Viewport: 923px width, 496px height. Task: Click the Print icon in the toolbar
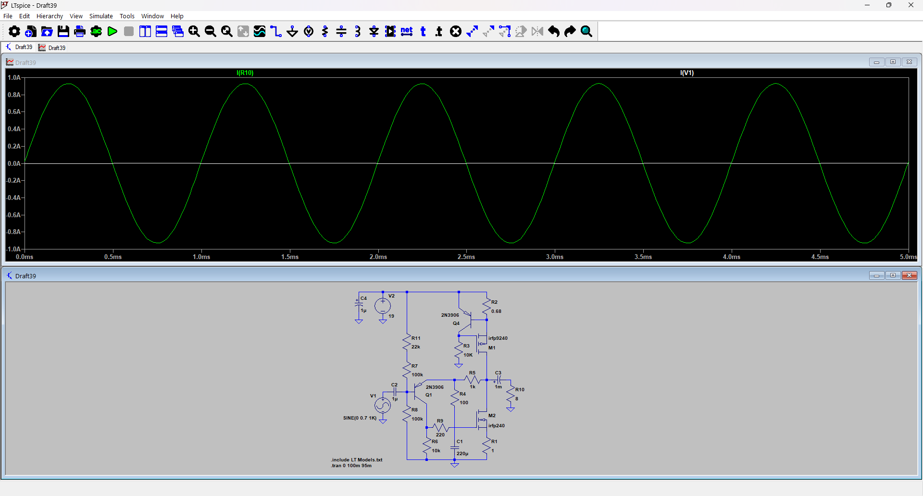pyautogui.click(x=80, y=32)
